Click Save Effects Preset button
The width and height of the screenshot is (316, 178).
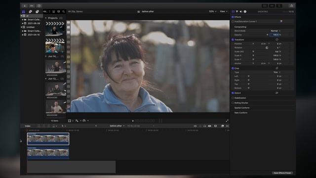pos(282,173)
